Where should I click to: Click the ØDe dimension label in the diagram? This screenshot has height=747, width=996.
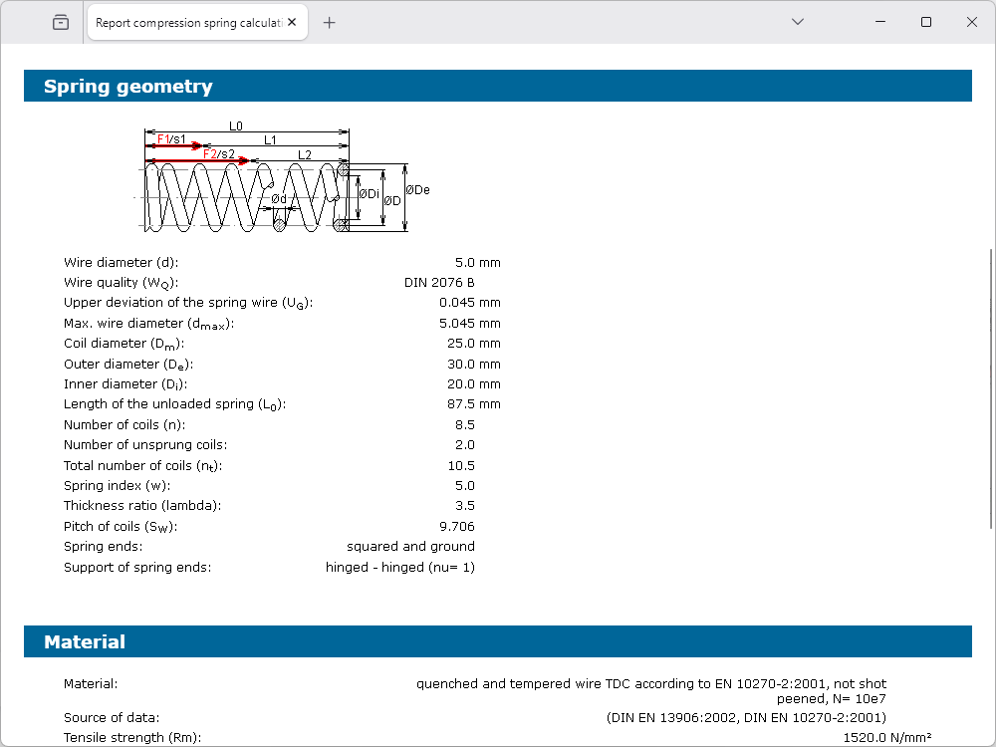(x=418, y=189)
